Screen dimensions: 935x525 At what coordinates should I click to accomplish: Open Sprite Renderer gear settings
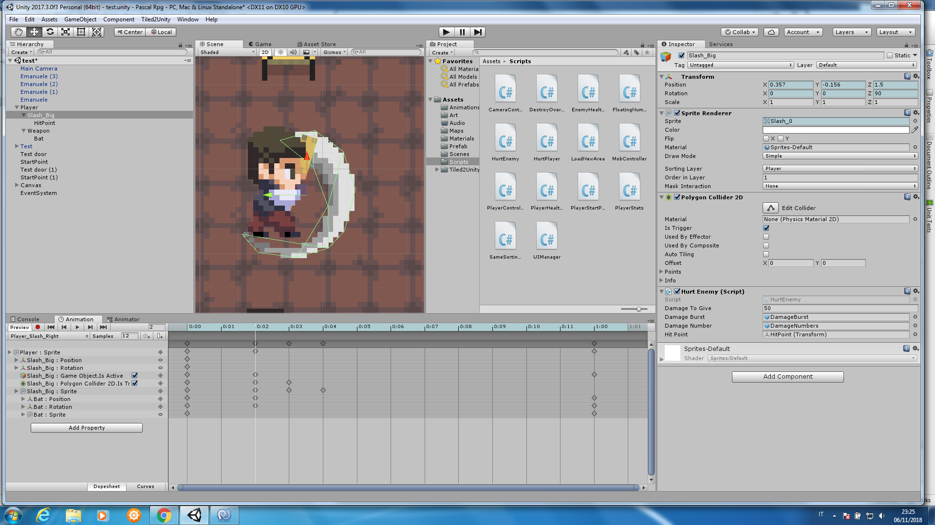pos(916,113)
